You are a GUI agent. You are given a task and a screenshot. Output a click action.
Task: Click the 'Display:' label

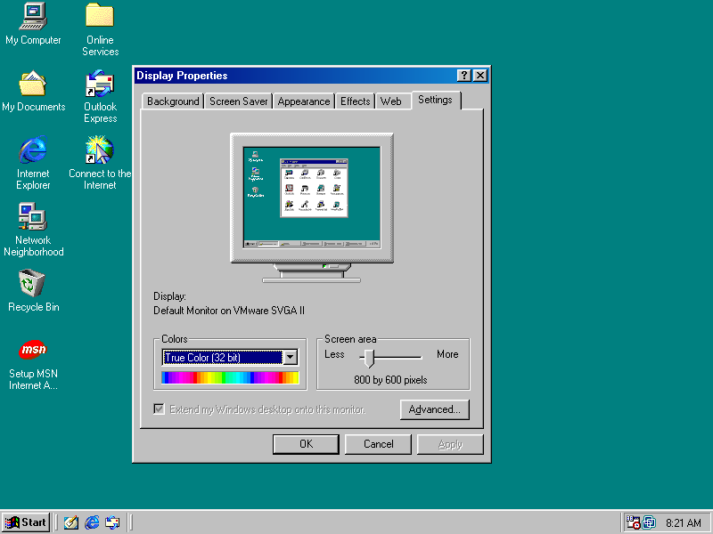click(169, 296)
